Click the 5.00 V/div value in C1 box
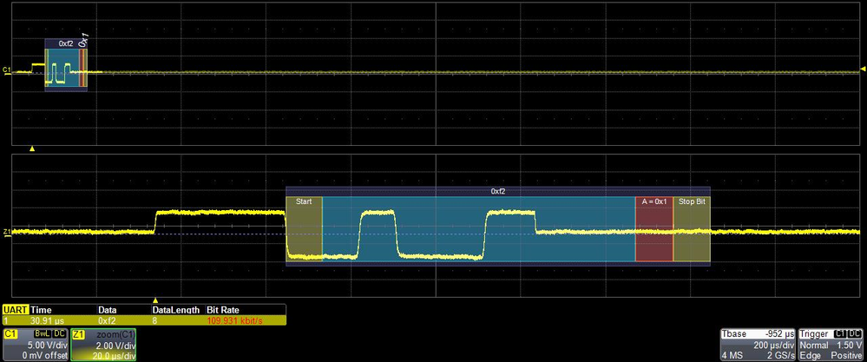Viewport: 867px width, 362px height. (x=49, y=346)
